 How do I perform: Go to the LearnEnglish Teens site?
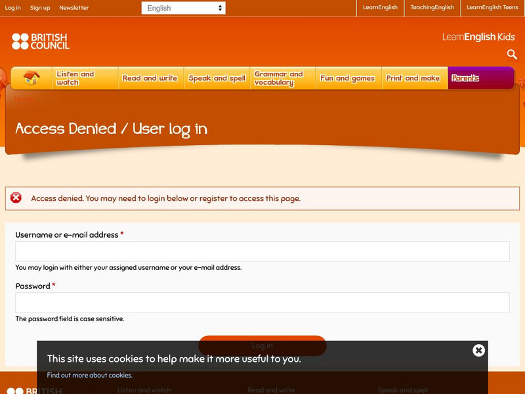[492, 7]
